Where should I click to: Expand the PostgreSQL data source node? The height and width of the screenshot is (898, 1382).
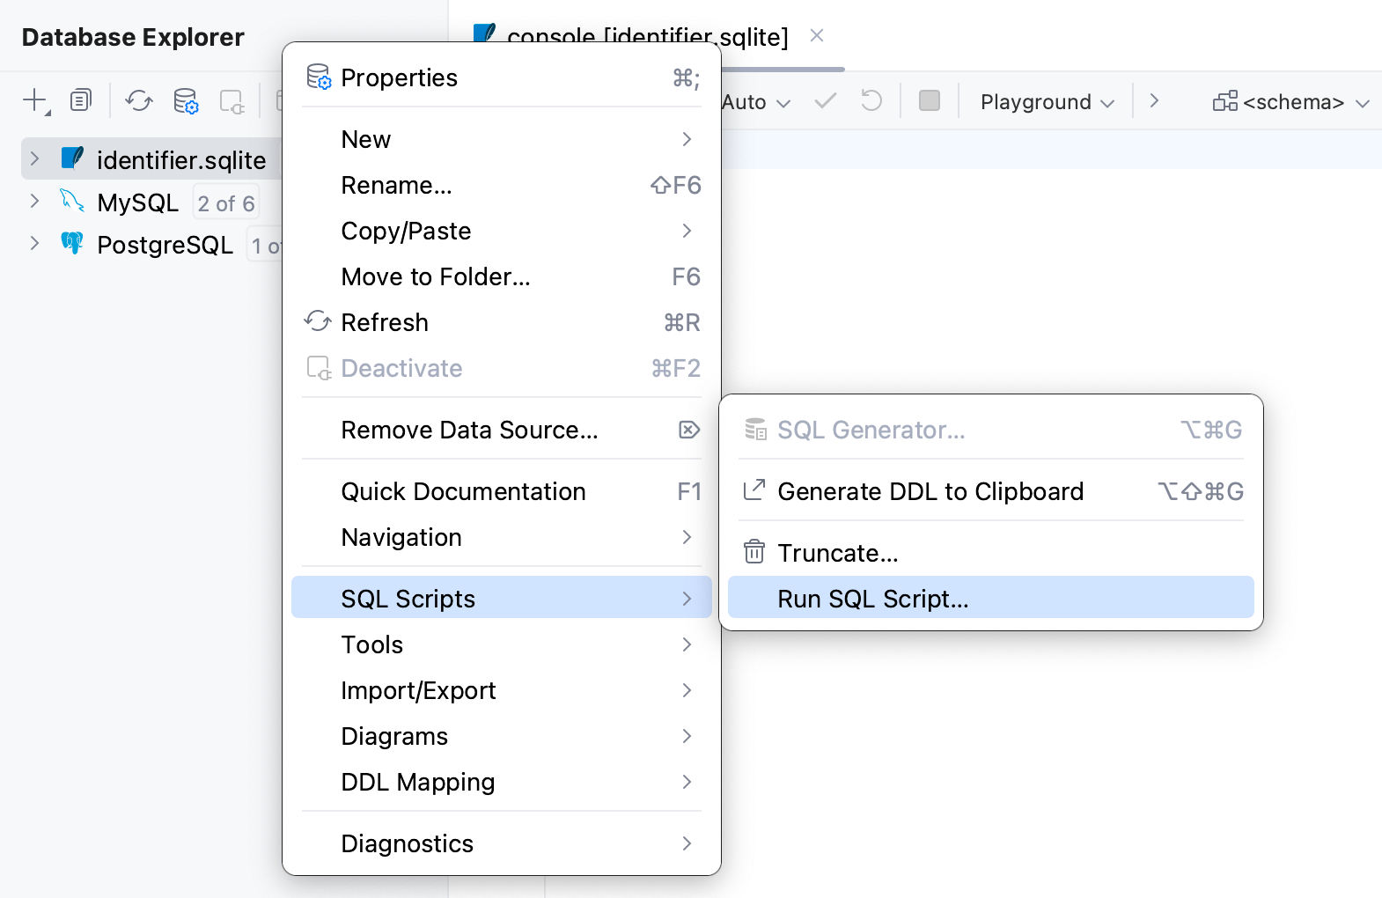pyautogui.click(x=34, y=244)
